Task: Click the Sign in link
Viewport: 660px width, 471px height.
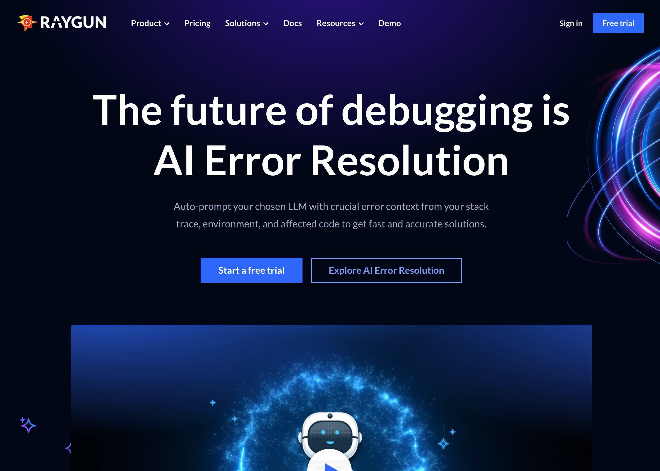Action: pyautogui.click(x=570, y=23)
